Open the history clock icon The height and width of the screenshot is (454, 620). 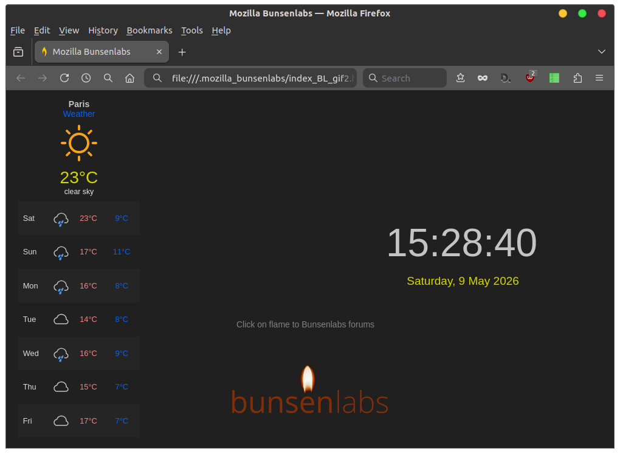click(86, 79)
